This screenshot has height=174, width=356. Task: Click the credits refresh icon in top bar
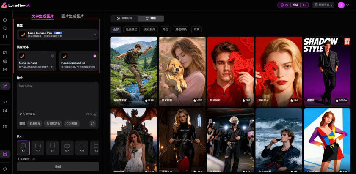(282, 5)
